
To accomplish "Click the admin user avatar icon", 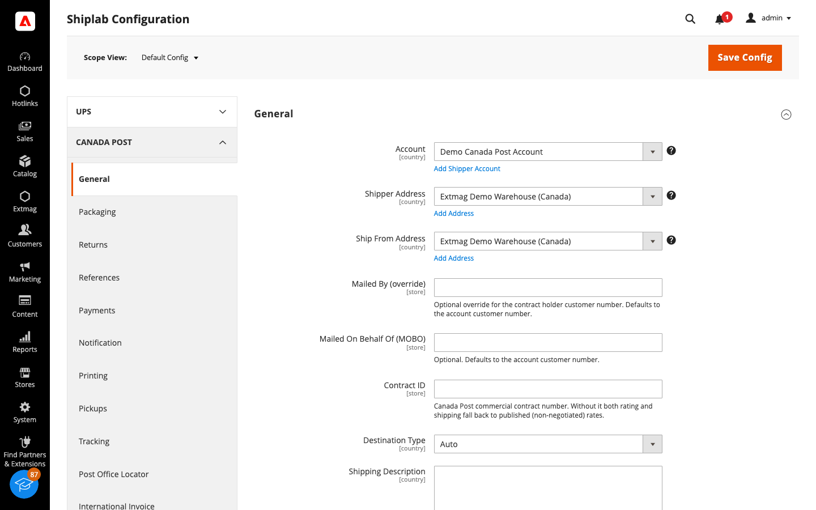I will pyautogui.click(x=751, y=18).
